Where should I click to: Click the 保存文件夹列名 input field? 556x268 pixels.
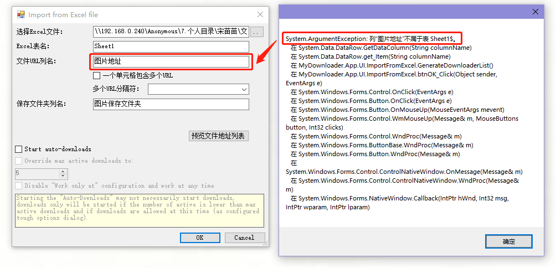(x=171, y=104)
